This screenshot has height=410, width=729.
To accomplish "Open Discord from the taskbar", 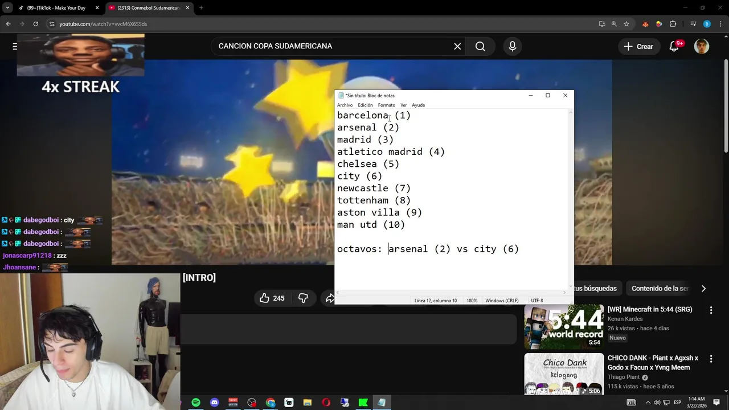I will [215, 403].
